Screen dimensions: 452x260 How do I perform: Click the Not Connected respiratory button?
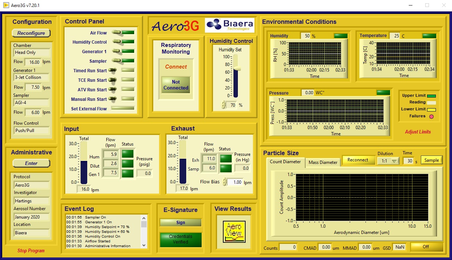tap(176, 85)
